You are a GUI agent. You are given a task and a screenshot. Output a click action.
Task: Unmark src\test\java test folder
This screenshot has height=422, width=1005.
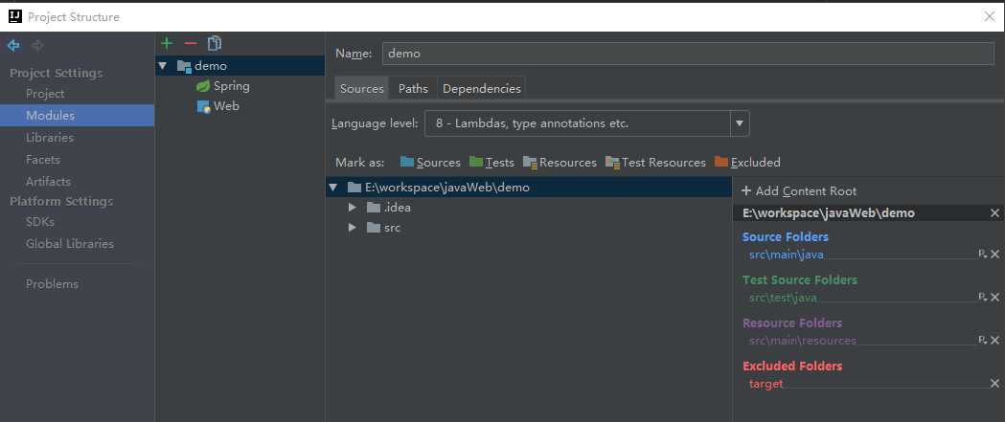(994, 298)
